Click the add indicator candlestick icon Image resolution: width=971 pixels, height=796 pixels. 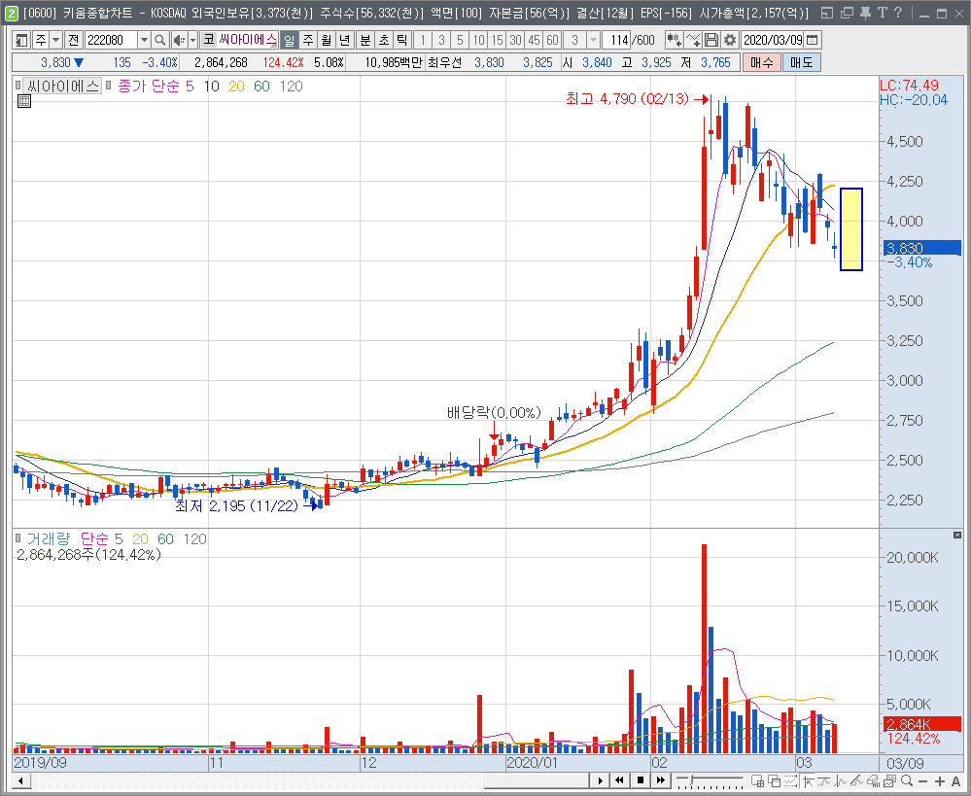pyautogui.click(x=674, y=40)
